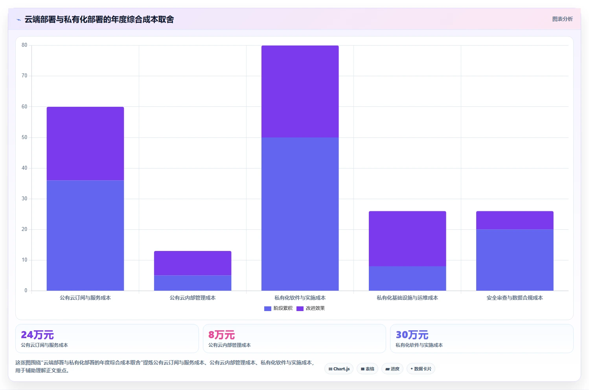This screenshot has height=390, width=589.
Task: Click the purple 改进效果 segment of the 公有云订阅与服务成本 bar
Action: pos(85,144)
